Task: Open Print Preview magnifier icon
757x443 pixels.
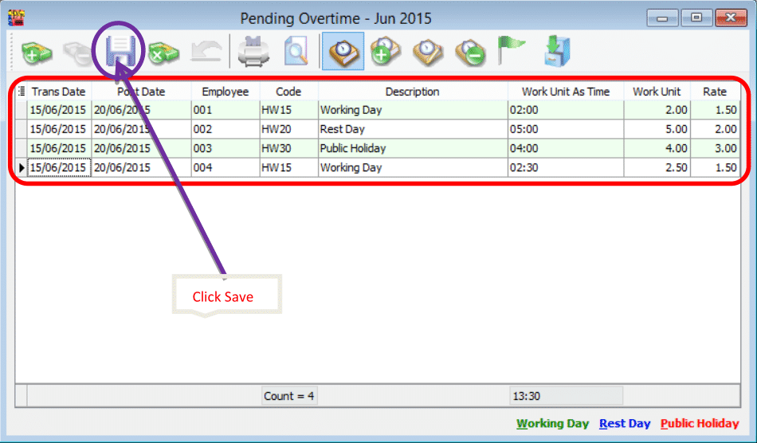Action: click(x=296, y=53)
